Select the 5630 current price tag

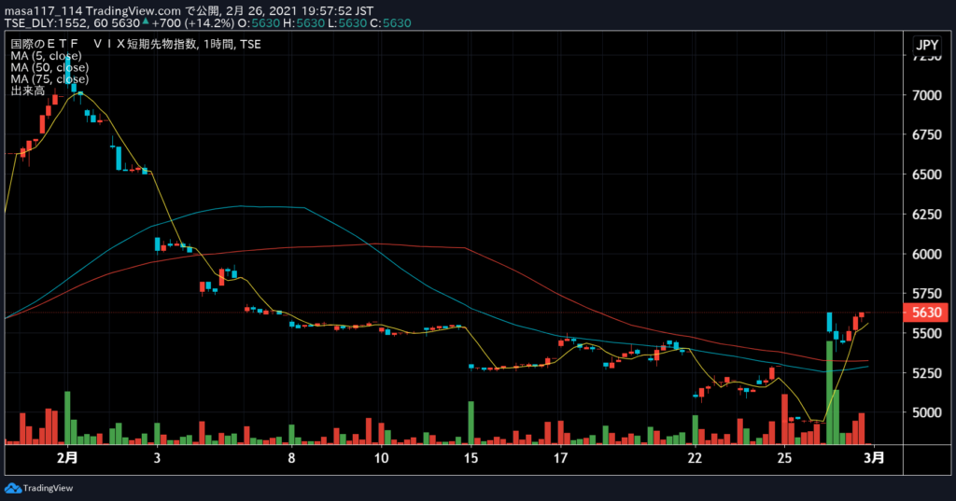[927, 312]
